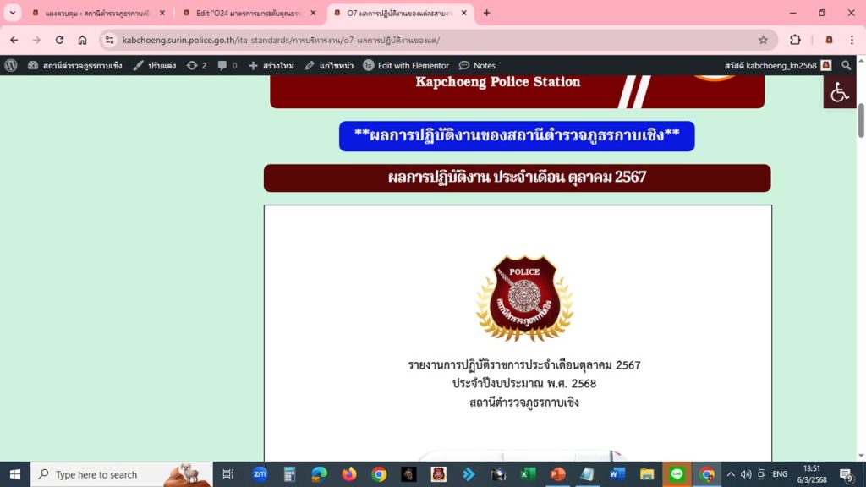Open the สร้างใหม่ (New) menu

(x=271, y=65)
